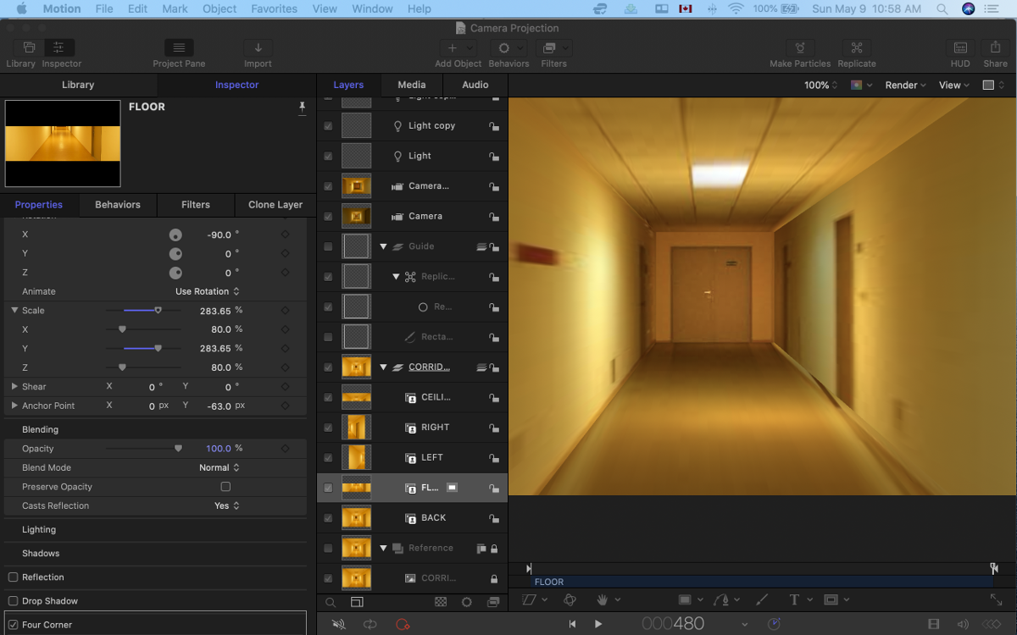Click the lock icon on Light layer
1017x635 pixels.
(x=493, y=157)
